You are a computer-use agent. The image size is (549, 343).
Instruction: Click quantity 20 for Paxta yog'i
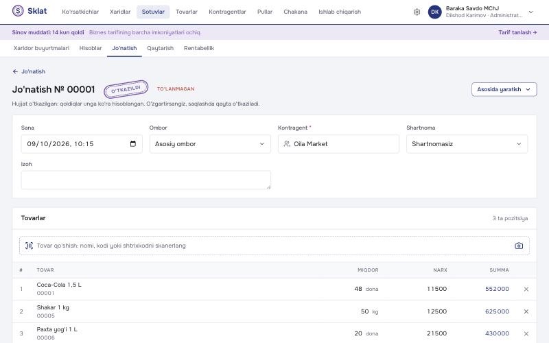pos(358,333)
